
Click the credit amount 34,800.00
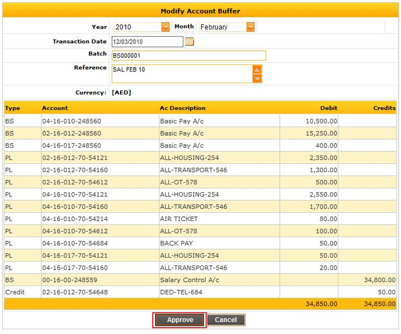380,280
